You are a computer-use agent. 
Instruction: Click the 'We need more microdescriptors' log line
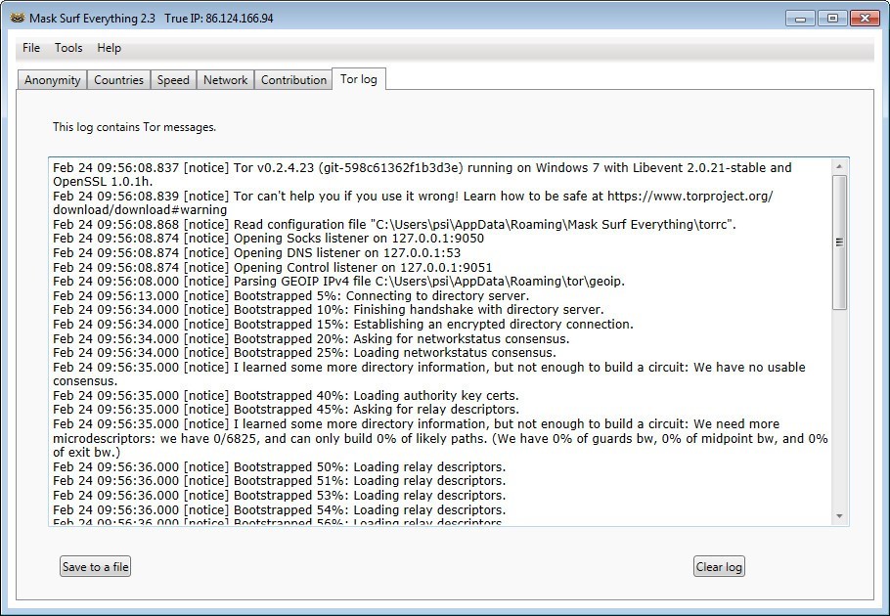tap(440, 438)
